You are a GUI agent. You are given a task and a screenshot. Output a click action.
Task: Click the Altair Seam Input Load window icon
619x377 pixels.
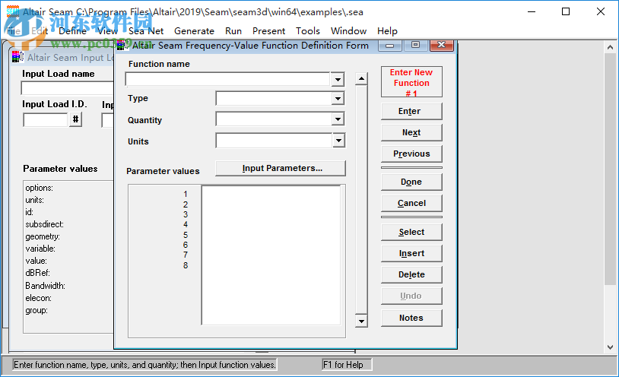point(17,57)
